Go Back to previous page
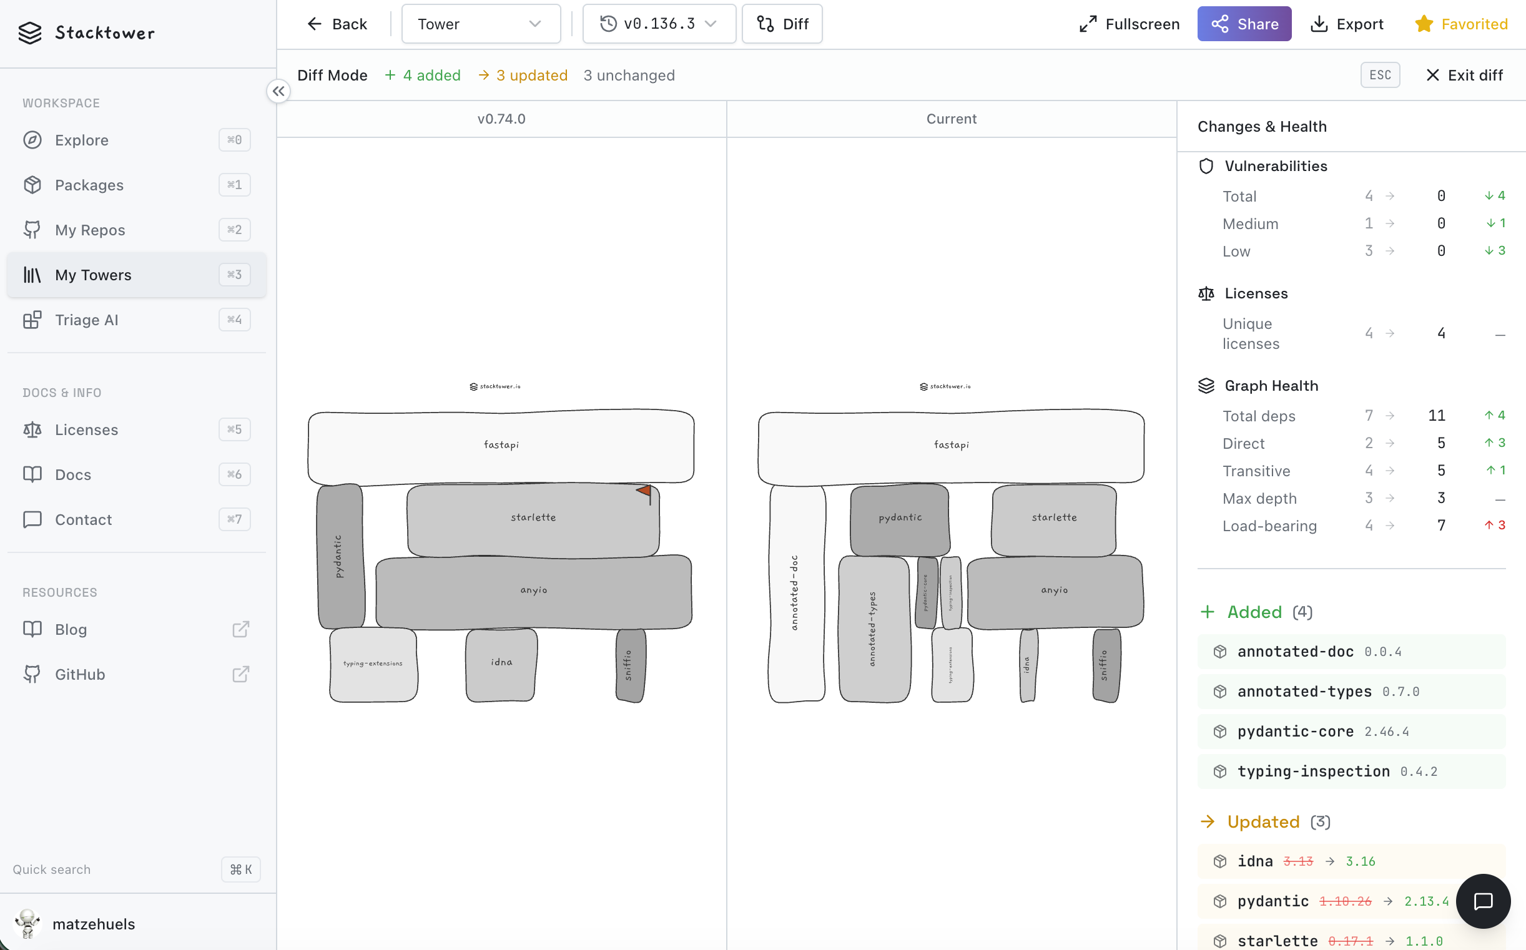1526x950 pixels. (337, 24)
